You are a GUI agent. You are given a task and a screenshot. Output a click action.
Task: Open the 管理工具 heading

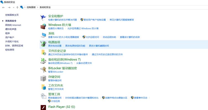[54, 94]
